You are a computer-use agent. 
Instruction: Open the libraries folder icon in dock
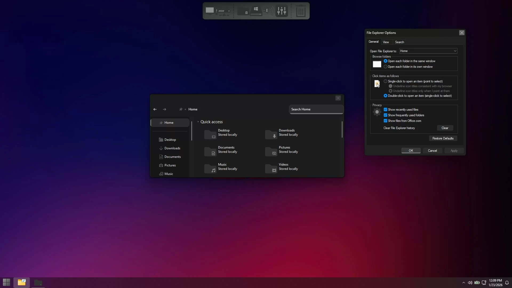click(243, 11)
